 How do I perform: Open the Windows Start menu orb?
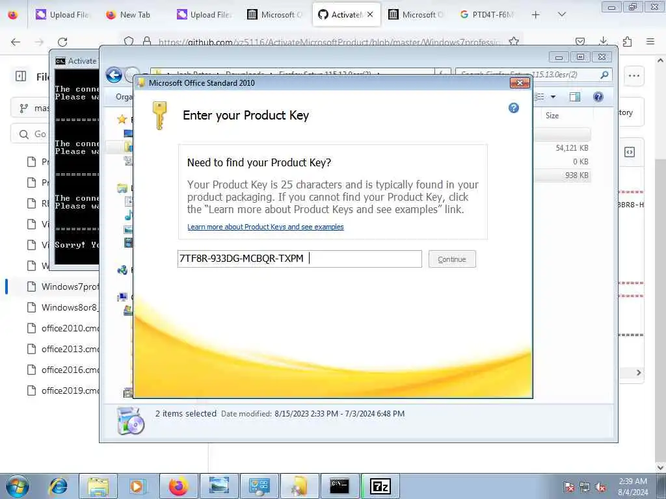pyautogui.click(x=18, y=486)
